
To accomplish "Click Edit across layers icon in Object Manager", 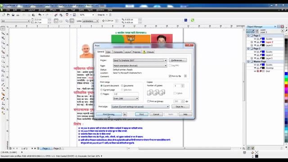I will coord(253,31).
